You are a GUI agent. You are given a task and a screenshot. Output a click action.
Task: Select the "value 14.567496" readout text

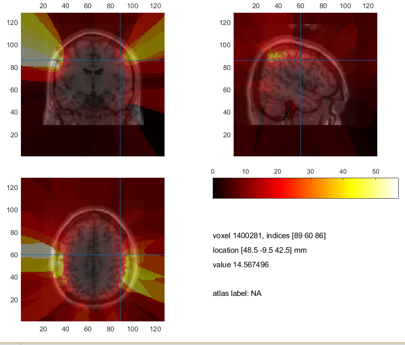coord(240,265)
